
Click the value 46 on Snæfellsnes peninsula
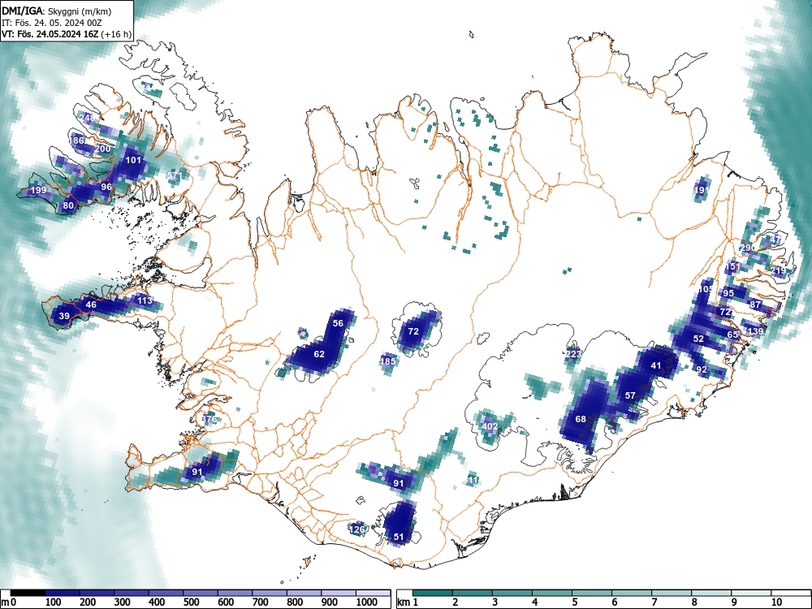coord(91,304)
